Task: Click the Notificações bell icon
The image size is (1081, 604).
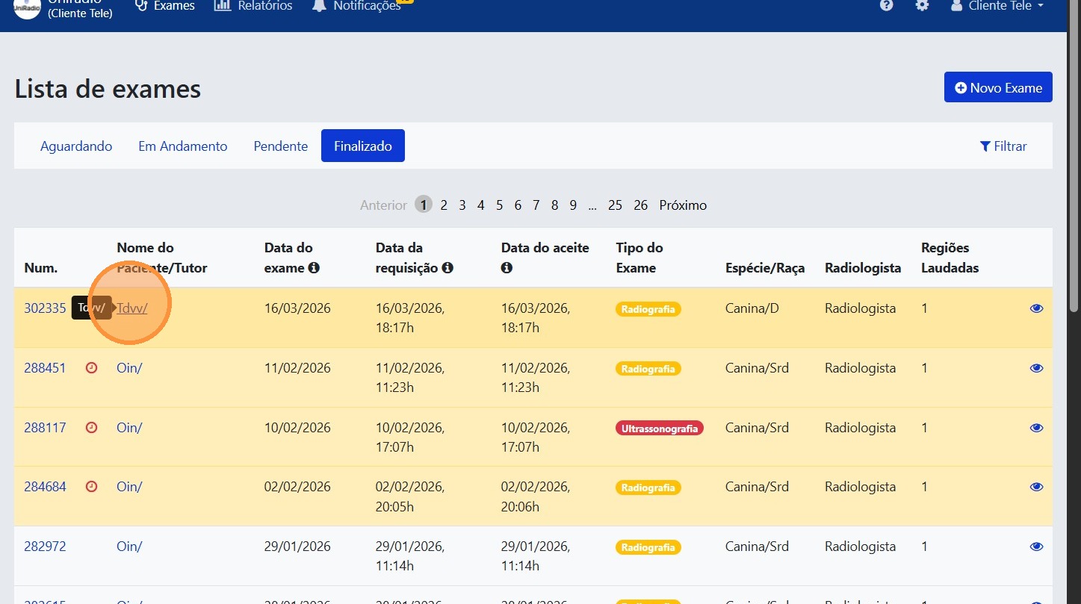Action: click(x=319, y=6)
